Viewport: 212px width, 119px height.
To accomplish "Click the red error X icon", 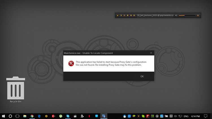I will pos(71,63).
